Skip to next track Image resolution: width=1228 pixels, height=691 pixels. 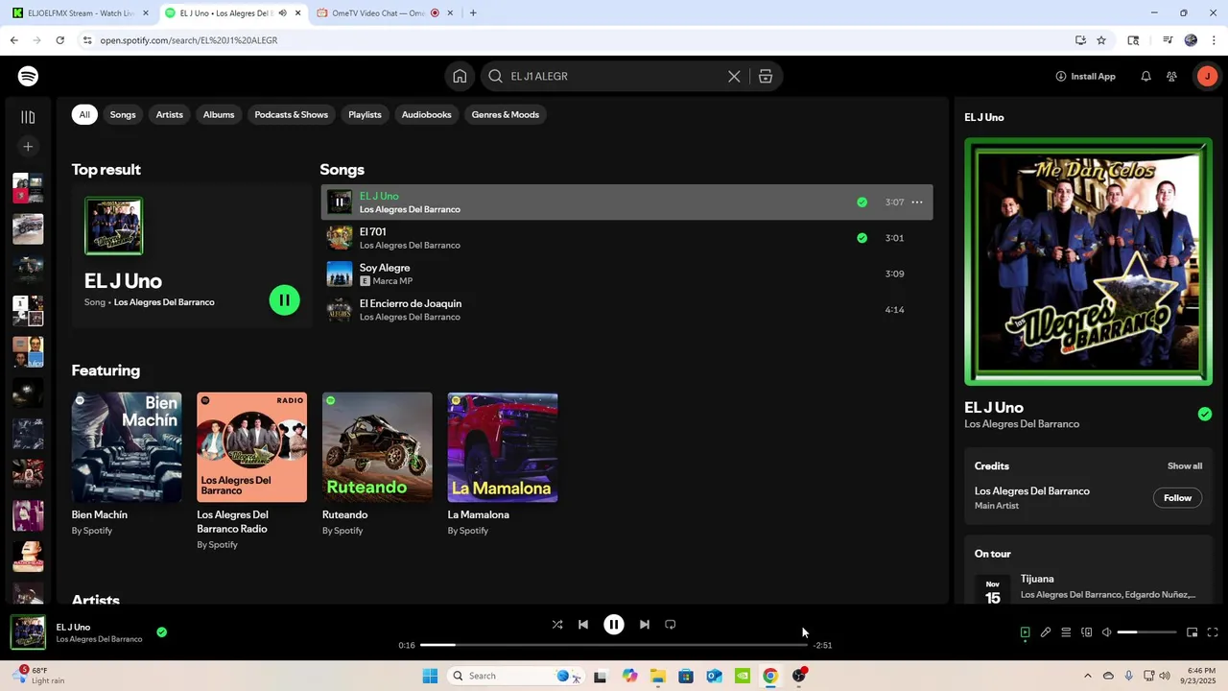click(x=644, y=624)
